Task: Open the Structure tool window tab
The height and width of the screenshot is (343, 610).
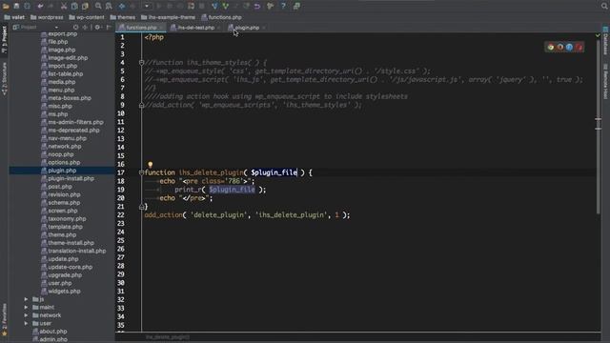Action: coord(4,79)
